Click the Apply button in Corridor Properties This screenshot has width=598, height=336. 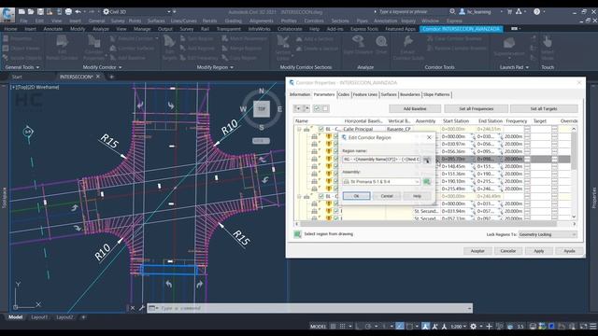(x=538, y=251)
